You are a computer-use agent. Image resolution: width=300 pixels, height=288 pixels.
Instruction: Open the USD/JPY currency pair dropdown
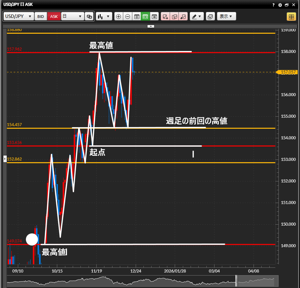[x=19, y=17]
